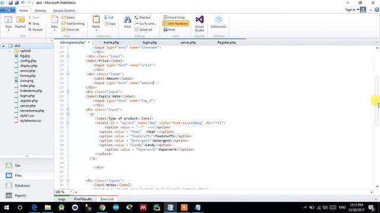Open the Source Control ribbon tab
380x213 pixels.
64,11
